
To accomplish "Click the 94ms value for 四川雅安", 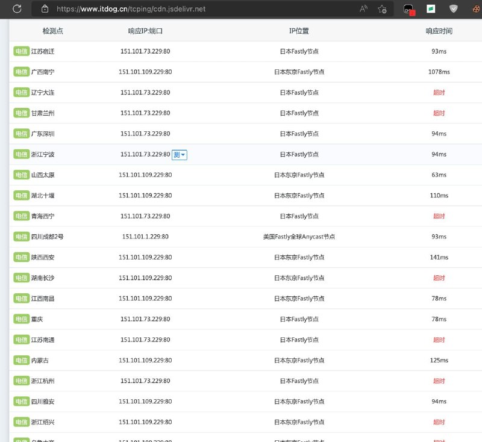I will pos(439,401).
